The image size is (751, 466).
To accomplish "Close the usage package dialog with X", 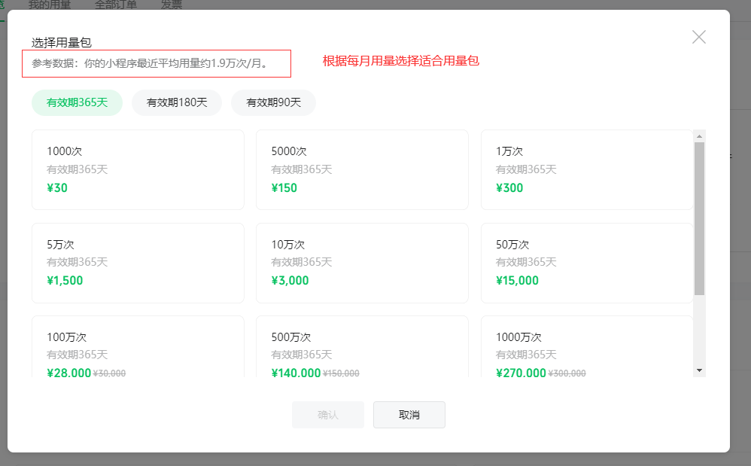I will 698,37.
